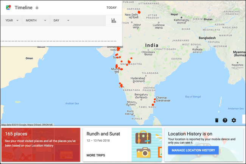246x164 pixels.
Task: Click the red location dot near New Delhi
Action: (139, 12)
